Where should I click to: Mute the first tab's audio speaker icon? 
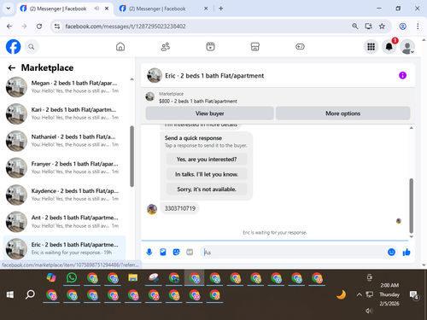(97, 9)
